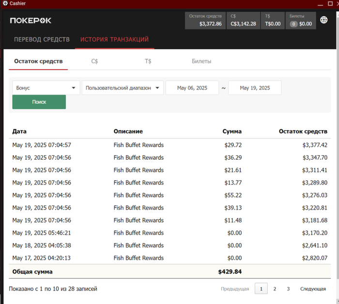Screen dimensions: 339x304
Task: Click the Сумма column header
Action: click(x=232, y=131)
